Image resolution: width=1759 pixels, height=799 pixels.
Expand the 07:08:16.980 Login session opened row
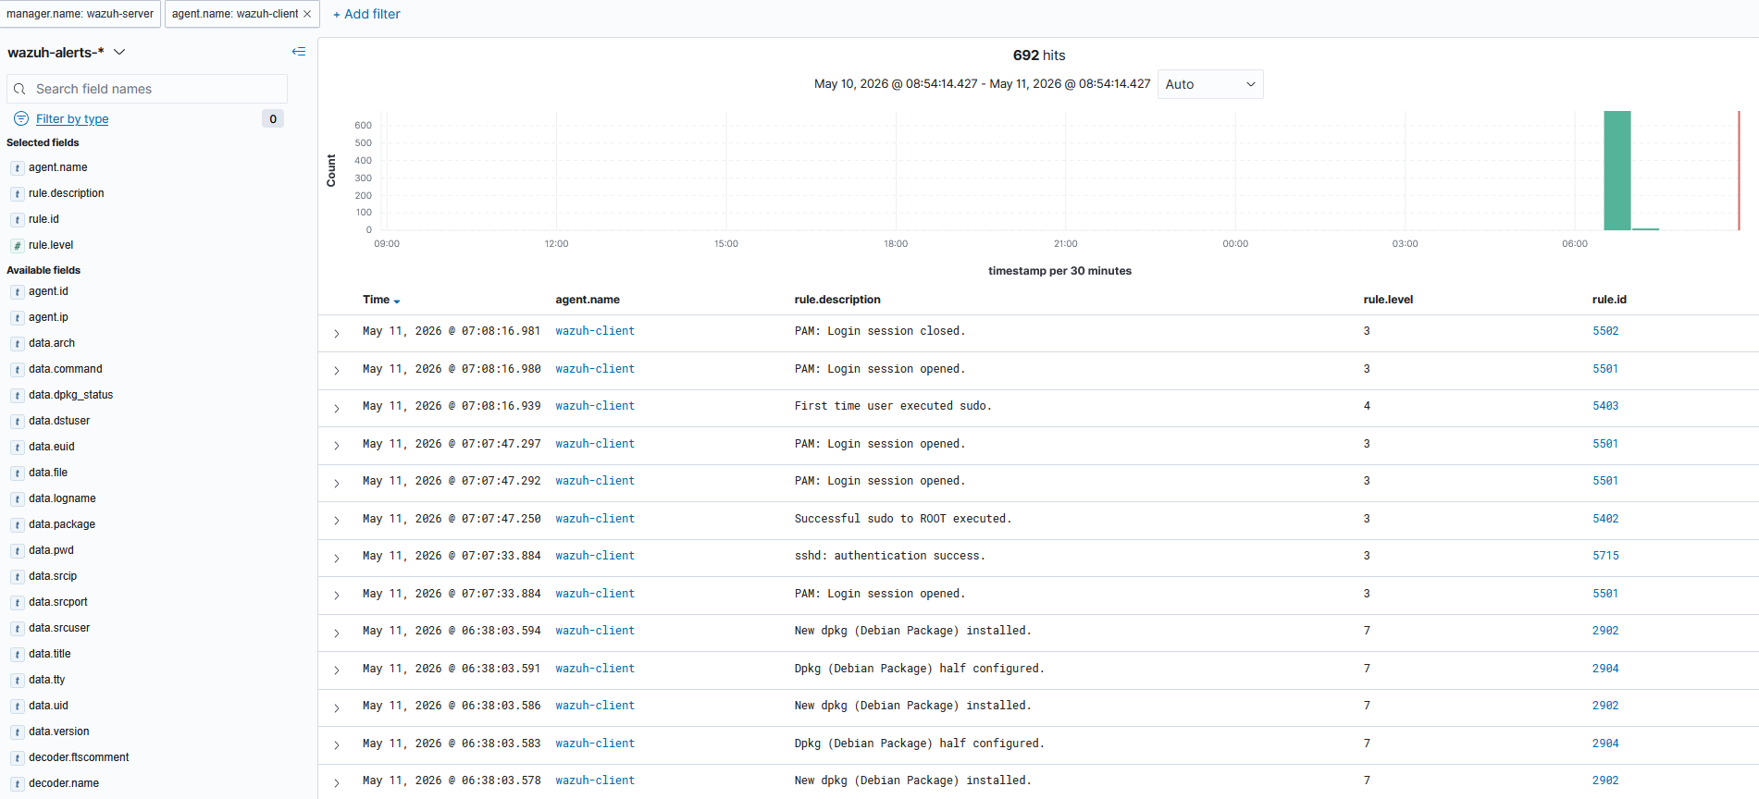pyautogui.click(x=337, y=371)
